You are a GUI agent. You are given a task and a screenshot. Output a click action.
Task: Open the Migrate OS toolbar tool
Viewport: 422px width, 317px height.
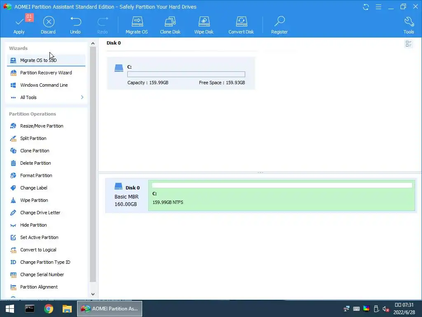137,25
